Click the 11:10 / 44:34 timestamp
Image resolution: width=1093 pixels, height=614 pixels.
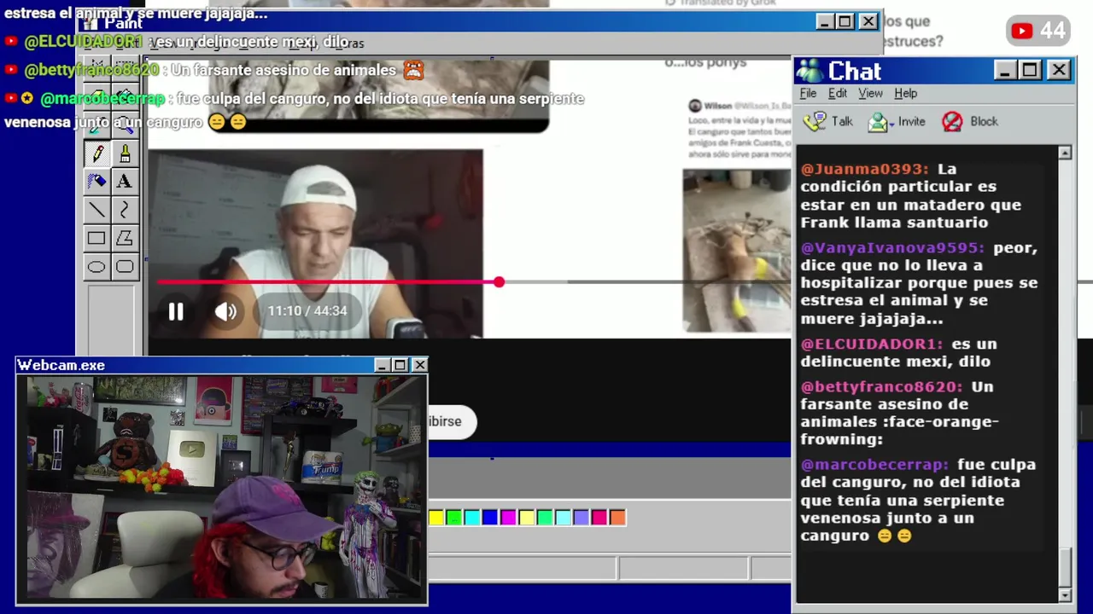point(307,311)
